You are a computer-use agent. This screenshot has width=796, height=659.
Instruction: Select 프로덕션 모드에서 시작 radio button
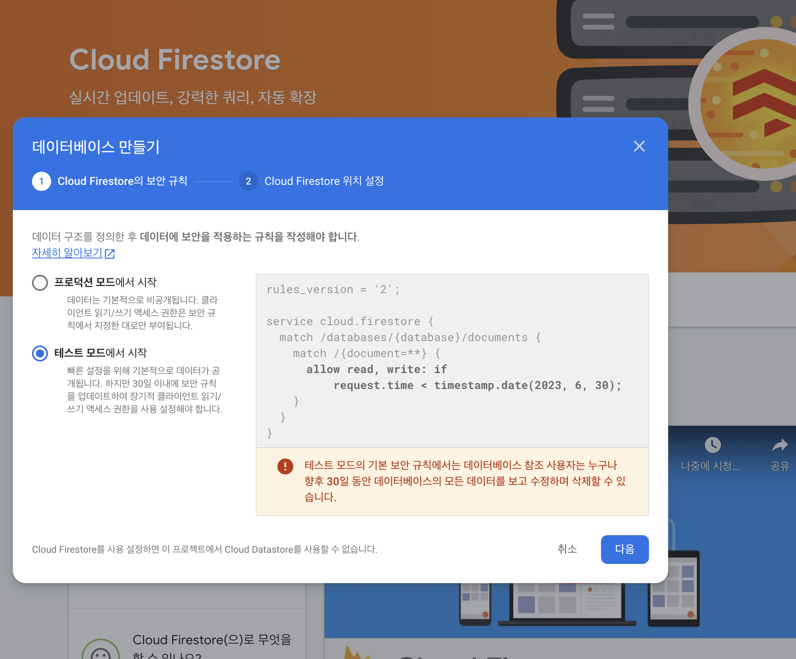[40, 282]
